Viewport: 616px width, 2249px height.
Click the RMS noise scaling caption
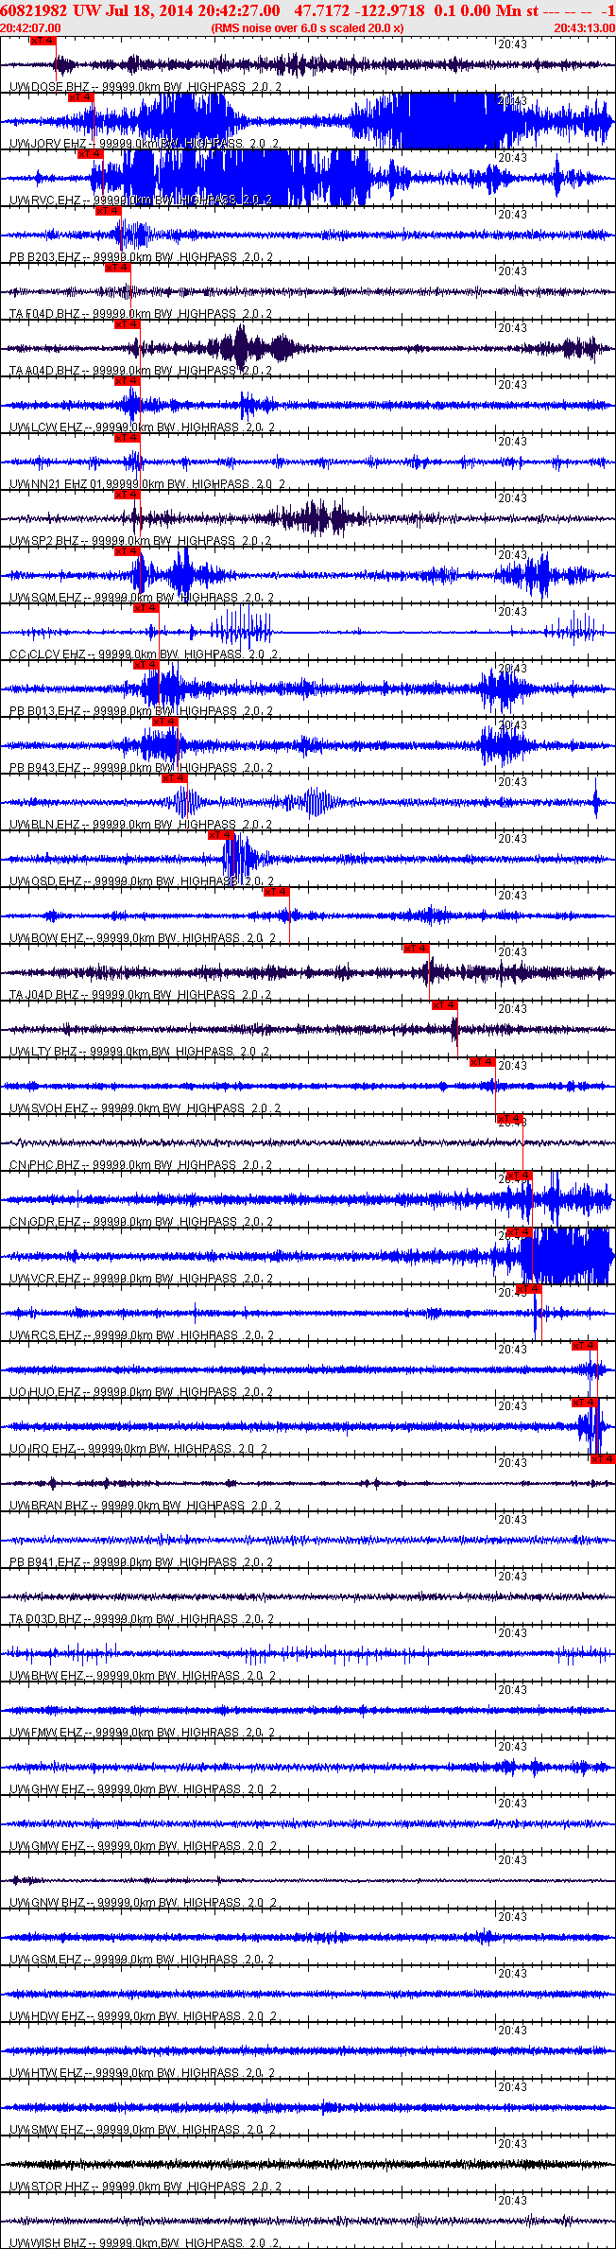click(x=307, y=28)
